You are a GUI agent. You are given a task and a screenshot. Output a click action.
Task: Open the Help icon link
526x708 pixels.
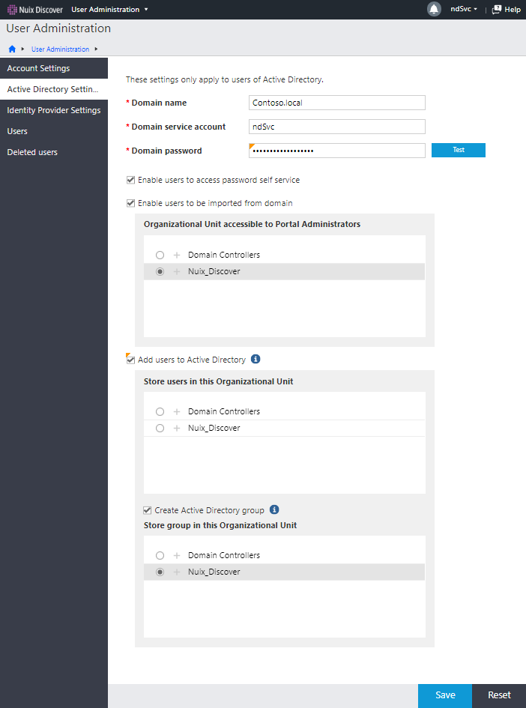pos(506,10)
